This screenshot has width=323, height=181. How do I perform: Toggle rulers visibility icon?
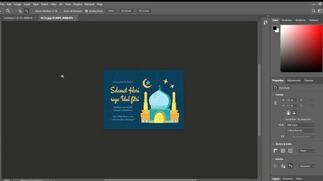click(276, 151)
